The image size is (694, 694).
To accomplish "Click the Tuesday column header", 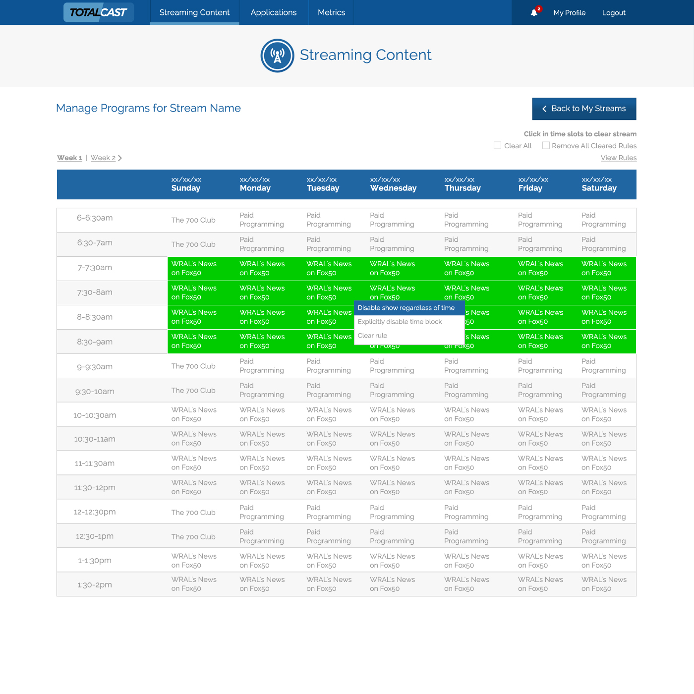I will [323, 184].
